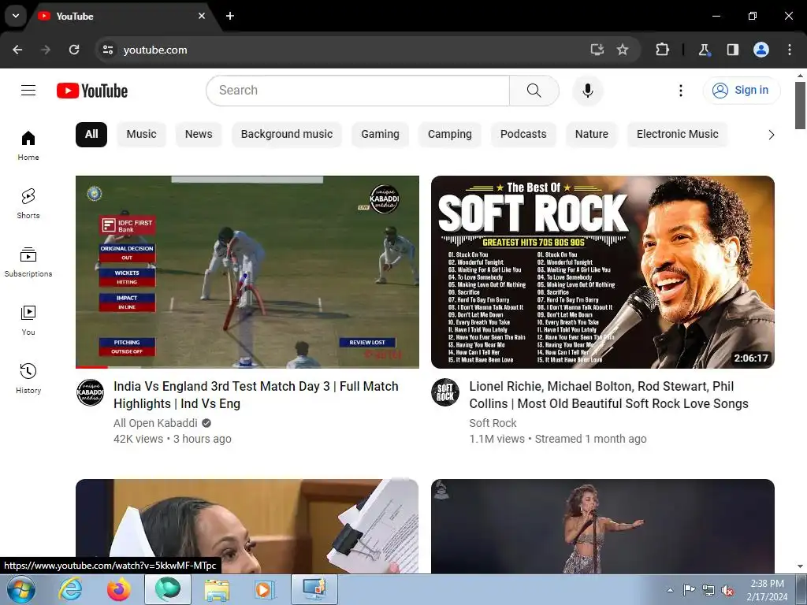Viewport: 807px width, 605px height.
Task: Open the browser profile avatar
Action: (x=761, y=50)
